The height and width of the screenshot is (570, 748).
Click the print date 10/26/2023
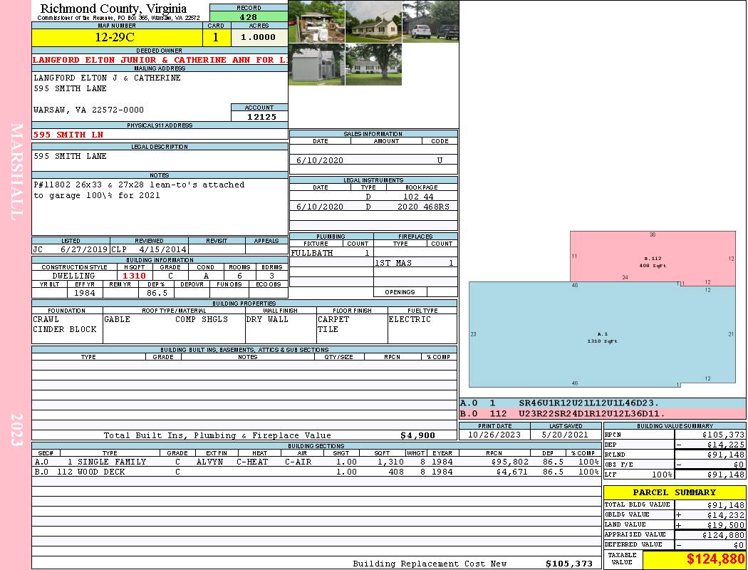(494, 435)
